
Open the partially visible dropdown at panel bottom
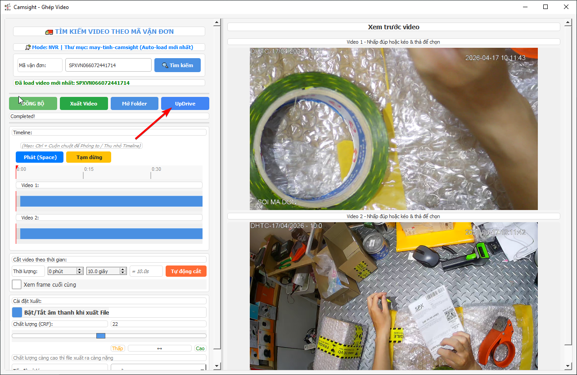tap(158, 368)
